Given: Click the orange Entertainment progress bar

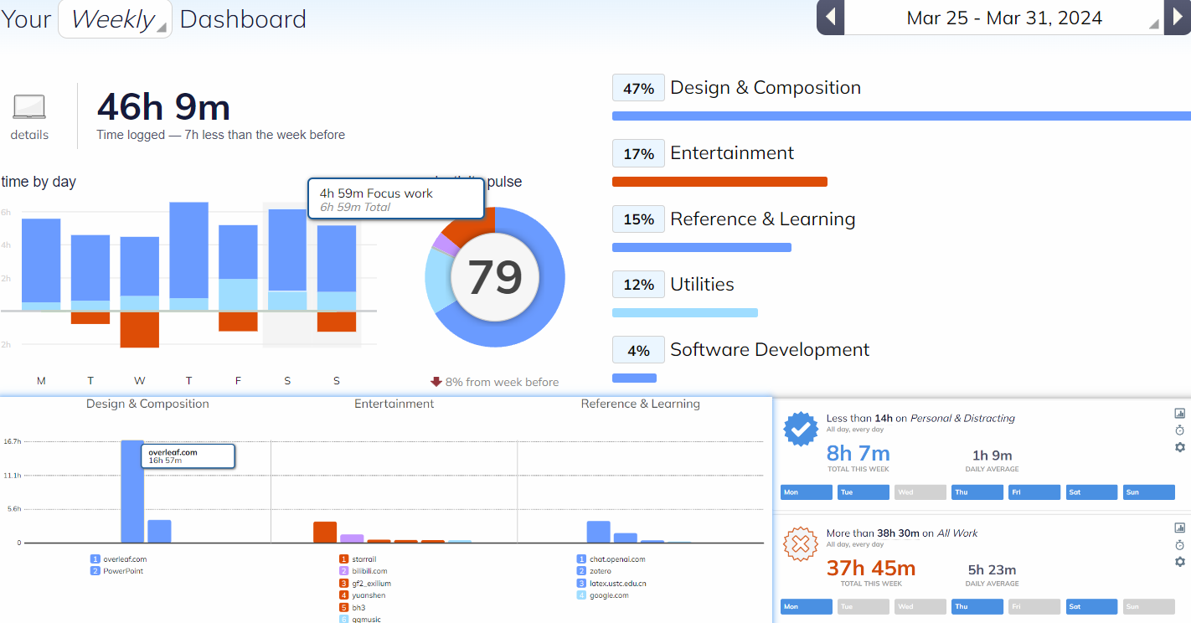Looking at the screenshot, I should coord(719,182).
